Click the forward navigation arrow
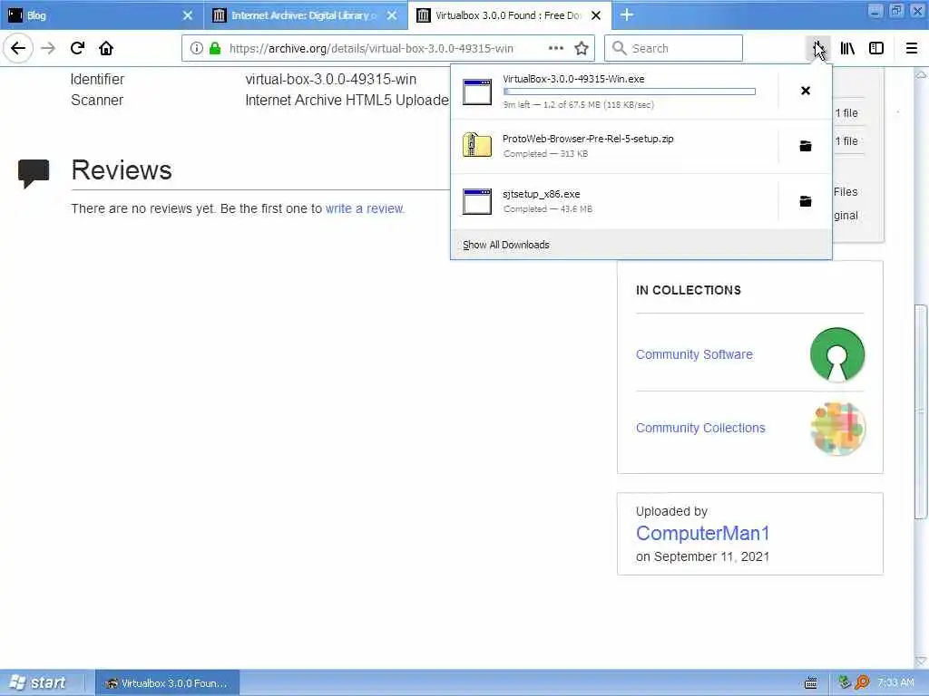Screen dimensions: 929x696 (48, 48)
